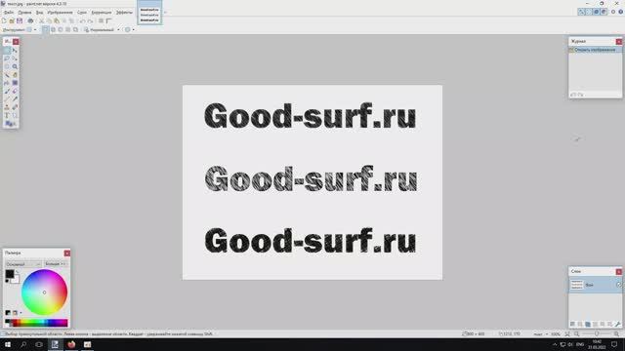
Task: Click the secondary white color swatch
Action: (x=16, y=280)
